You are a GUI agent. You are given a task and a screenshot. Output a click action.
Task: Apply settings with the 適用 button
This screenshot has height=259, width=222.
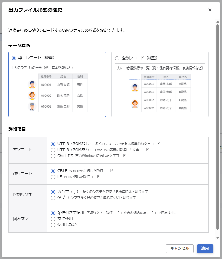point(205,248)
